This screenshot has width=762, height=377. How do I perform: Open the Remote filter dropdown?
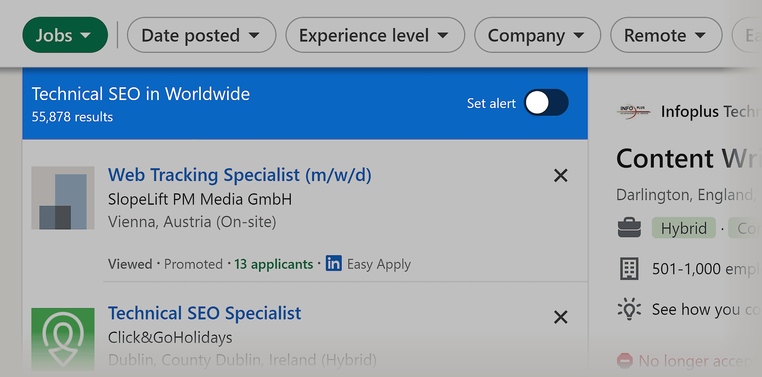pos(666,35)
